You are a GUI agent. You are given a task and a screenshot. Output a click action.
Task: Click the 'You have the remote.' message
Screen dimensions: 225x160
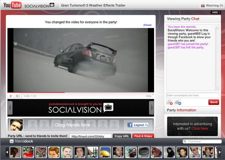click(x=182, y=27)
